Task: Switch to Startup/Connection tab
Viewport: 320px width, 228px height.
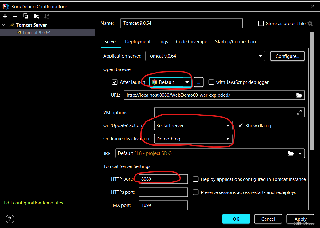Action: coord(235,42)
